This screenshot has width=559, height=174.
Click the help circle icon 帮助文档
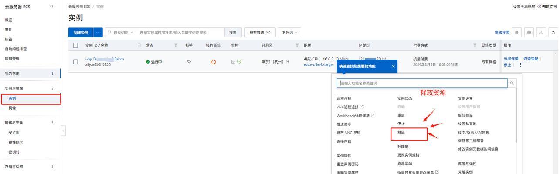click(x=539, y=7)
